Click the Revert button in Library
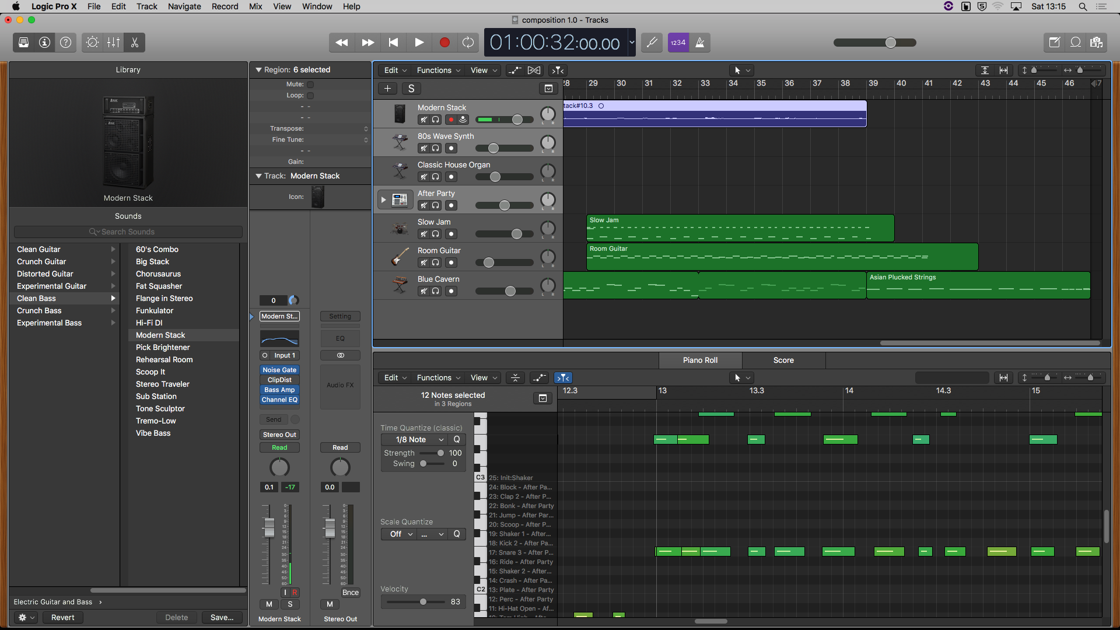1120x630 pixels. 62,617
